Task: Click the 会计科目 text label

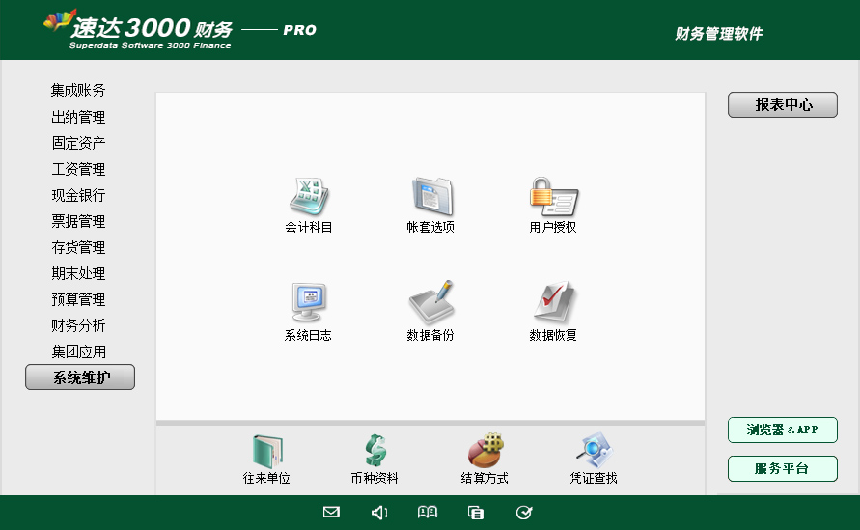Action: 309,227
